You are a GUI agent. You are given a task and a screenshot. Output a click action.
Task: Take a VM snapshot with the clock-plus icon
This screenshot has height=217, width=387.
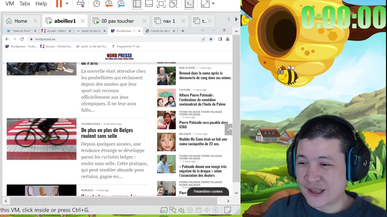96,4
